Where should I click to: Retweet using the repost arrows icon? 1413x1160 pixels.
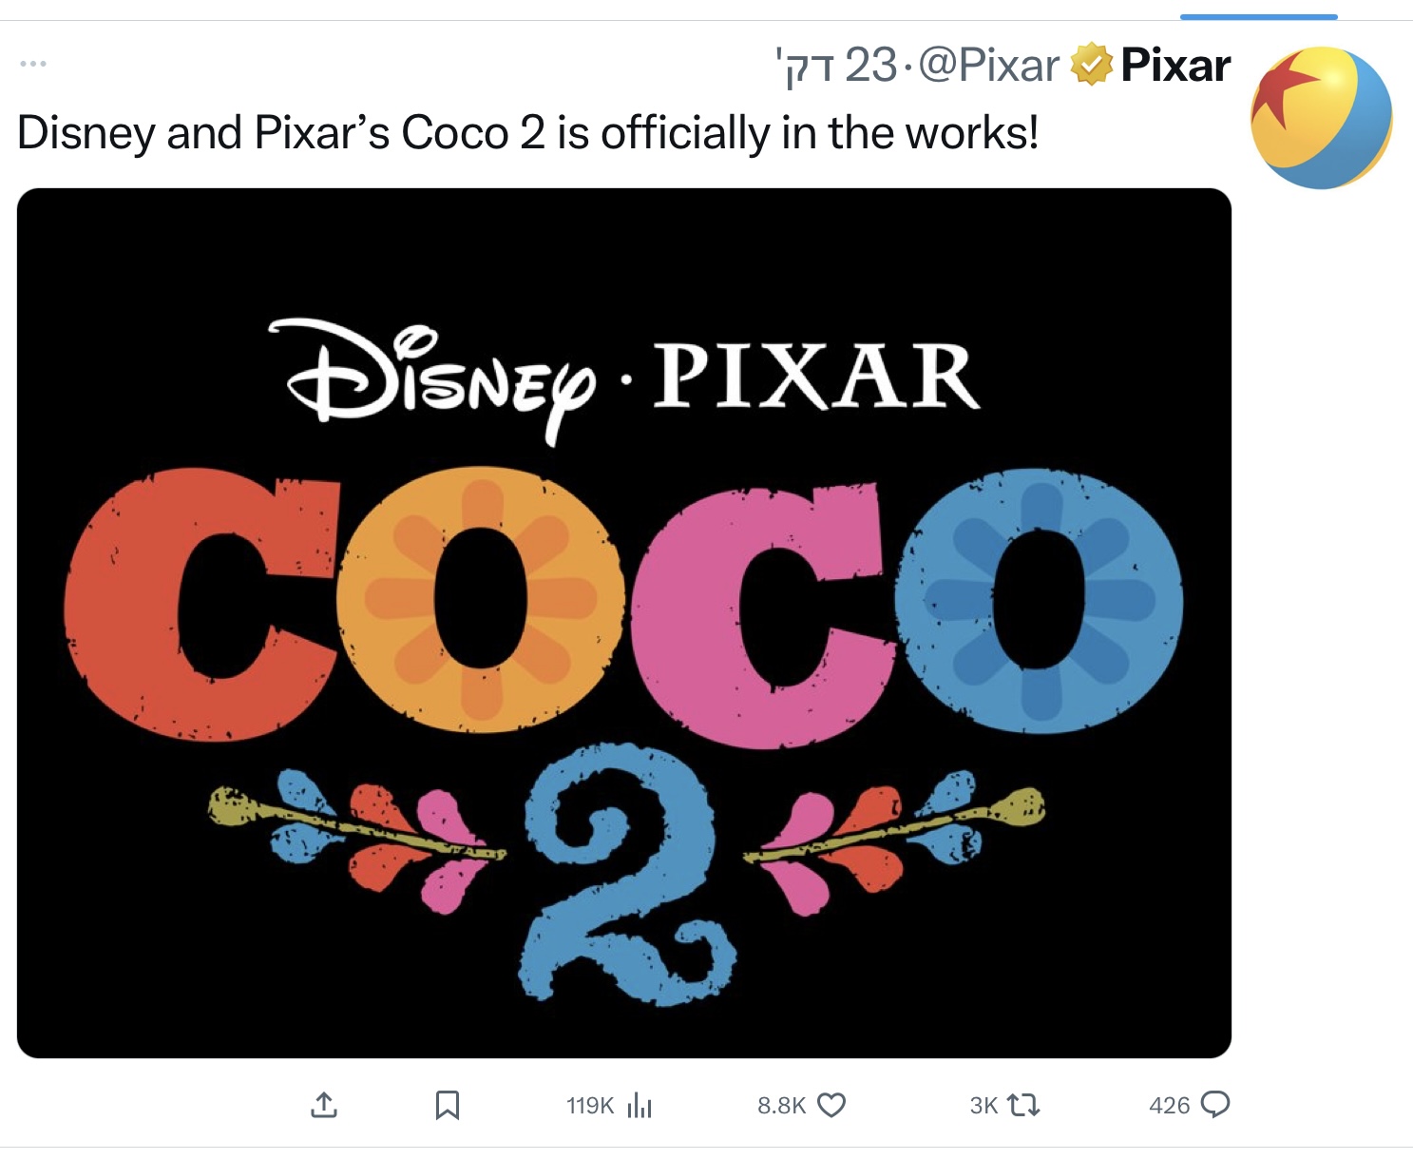(x=1023, y=1105)
